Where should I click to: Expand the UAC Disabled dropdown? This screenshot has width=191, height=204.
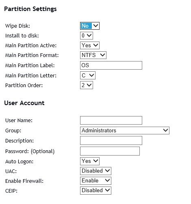(x=95, y=171)
